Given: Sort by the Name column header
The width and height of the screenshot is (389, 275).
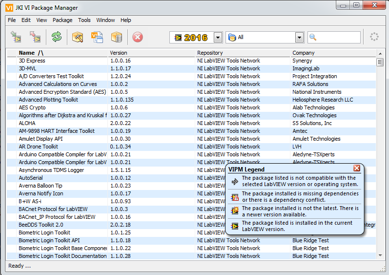Looking at the screenshot, I should 62,53.
